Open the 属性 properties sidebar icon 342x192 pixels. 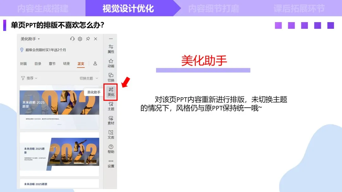point(111,49)
